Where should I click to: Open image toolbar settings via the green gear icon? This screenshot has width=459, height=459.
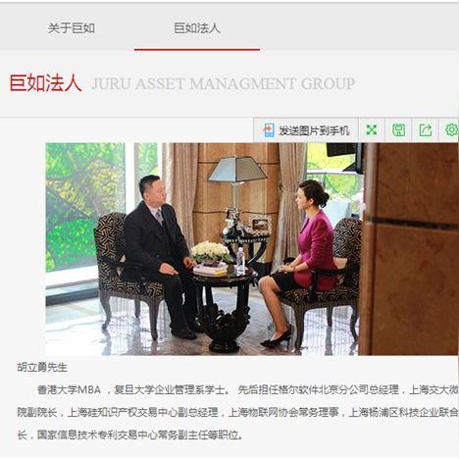point(452,130)
